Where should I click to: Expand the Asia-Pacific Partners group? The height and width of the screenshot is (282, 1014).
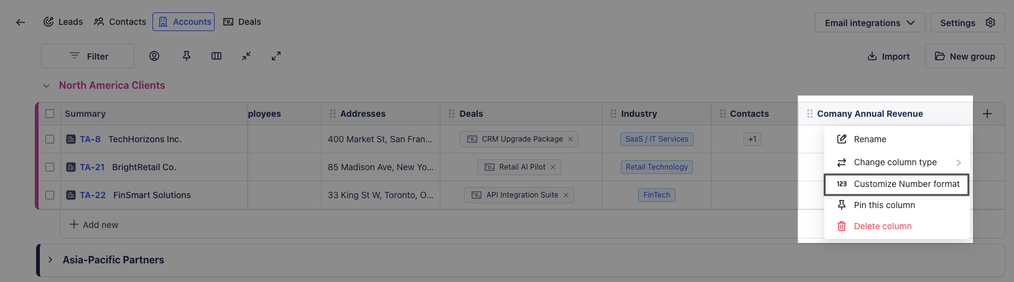pos(50,260)
